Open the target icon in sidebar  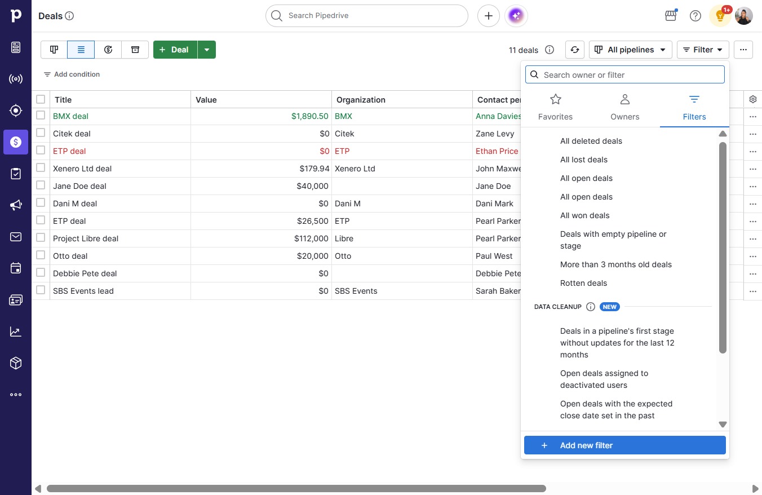tap(16, 111)
